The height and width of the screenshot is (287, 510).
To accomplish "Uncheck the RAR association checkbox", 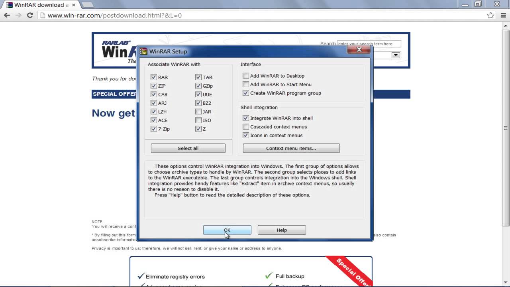I will point(154,77).
